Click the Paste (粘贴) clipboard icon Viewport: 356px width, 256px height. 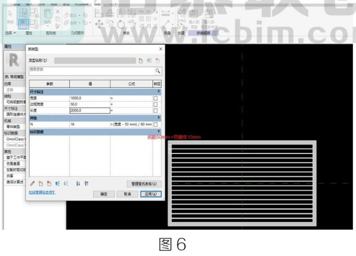click(47, 13)
